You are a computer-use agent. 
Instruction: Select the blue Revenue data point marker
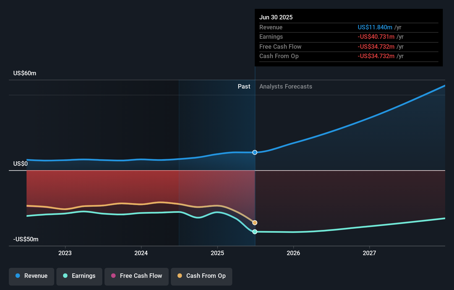(255, 152)
